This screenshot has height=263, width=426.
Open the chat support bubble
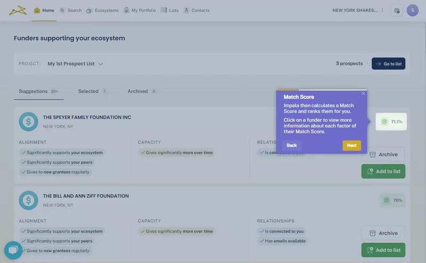[x=13, y=250]
